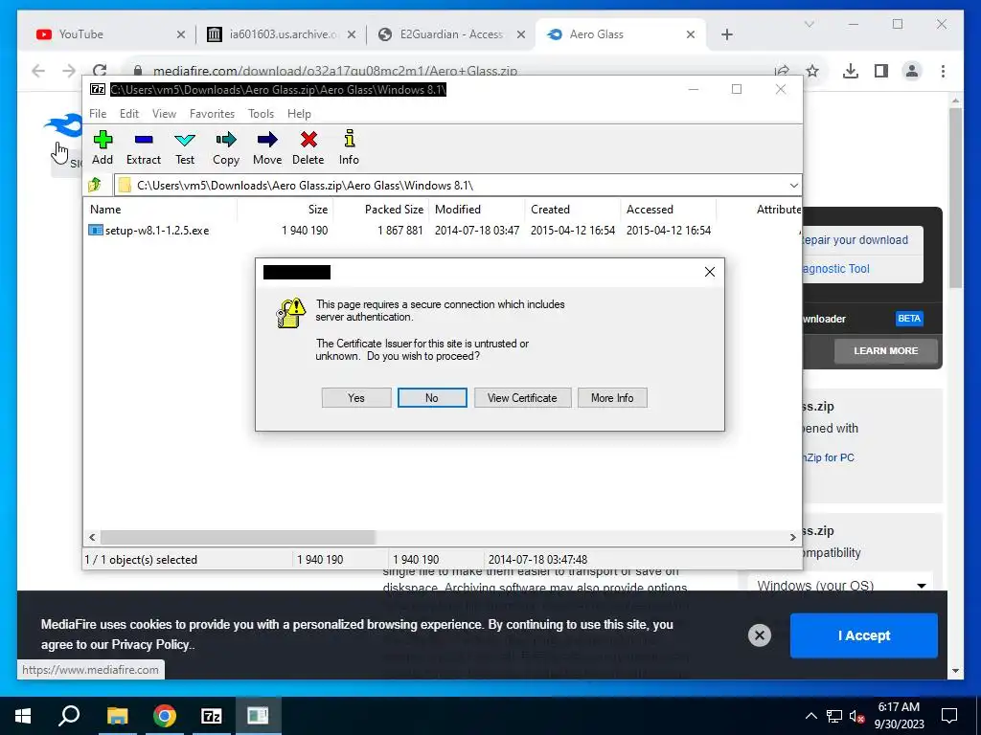Click LEARN MORE button on MediaFire

(x=885, y=351)
